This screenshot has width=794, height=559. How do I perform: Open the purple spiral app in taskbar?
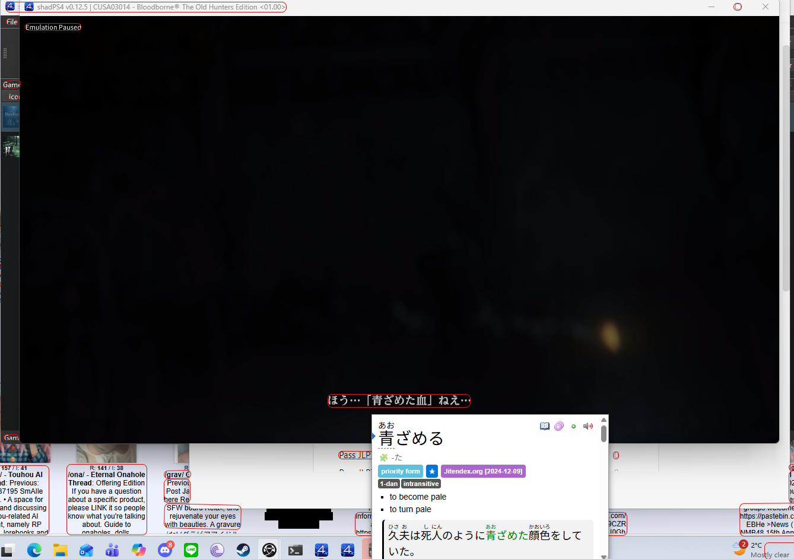click(217, 550)
